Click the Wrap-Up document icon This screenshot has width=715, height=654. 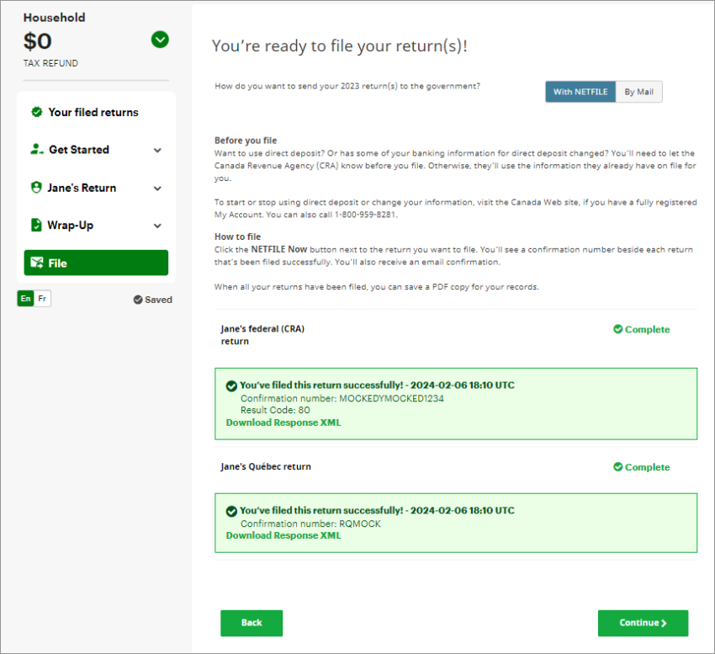(36, 226)
